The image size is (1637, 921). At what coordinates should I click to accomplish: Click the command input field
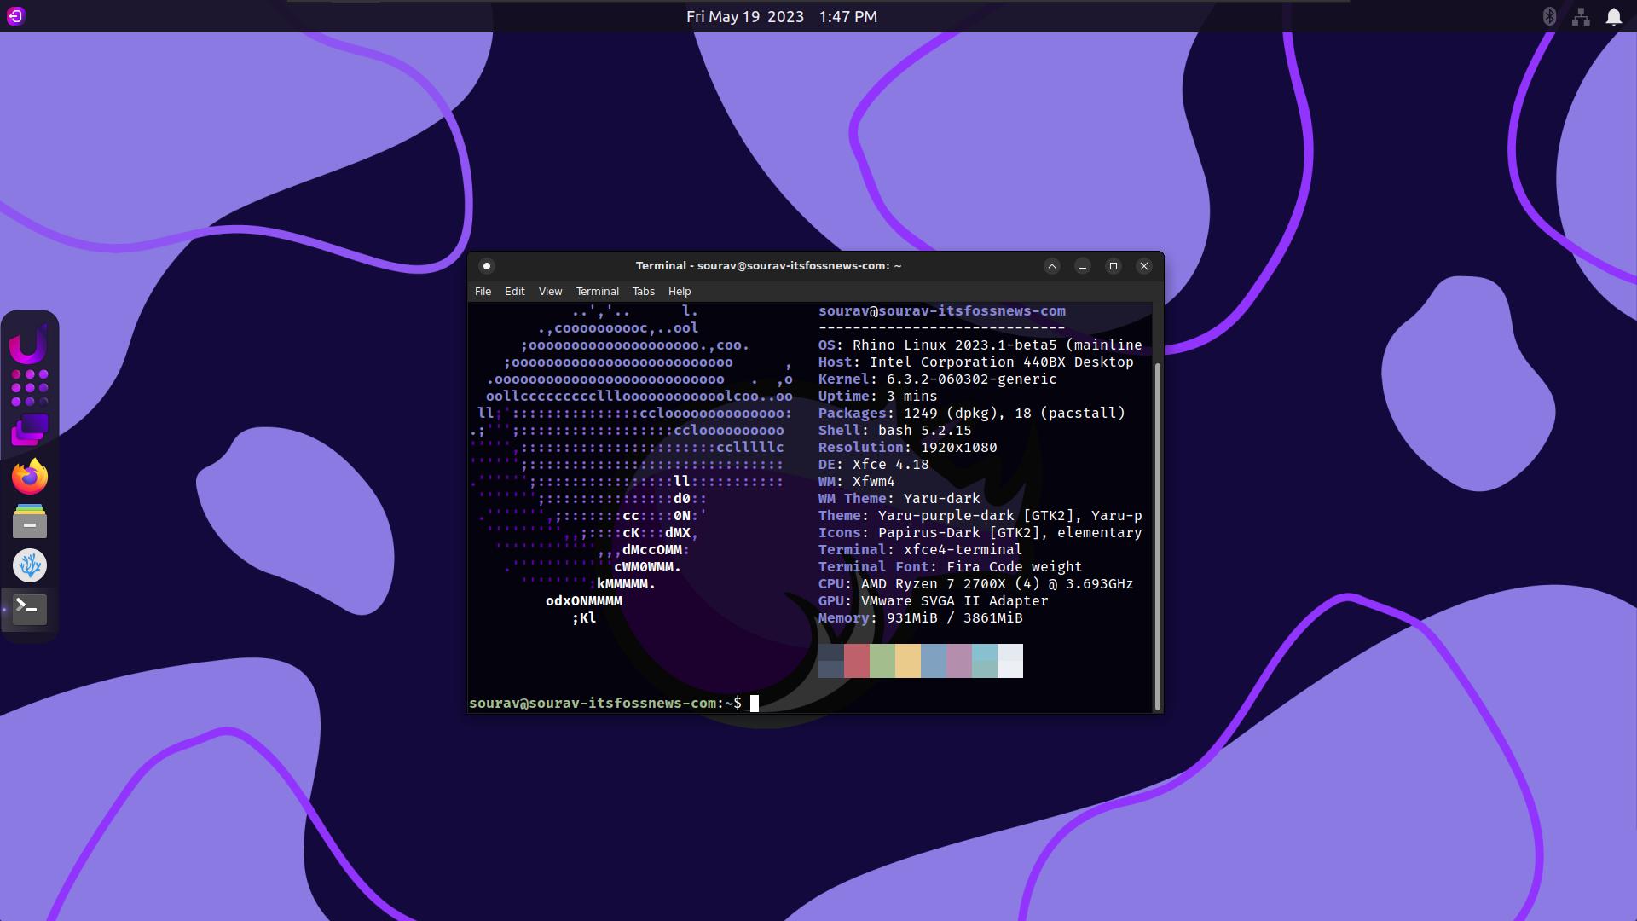(x=754, y=703)
